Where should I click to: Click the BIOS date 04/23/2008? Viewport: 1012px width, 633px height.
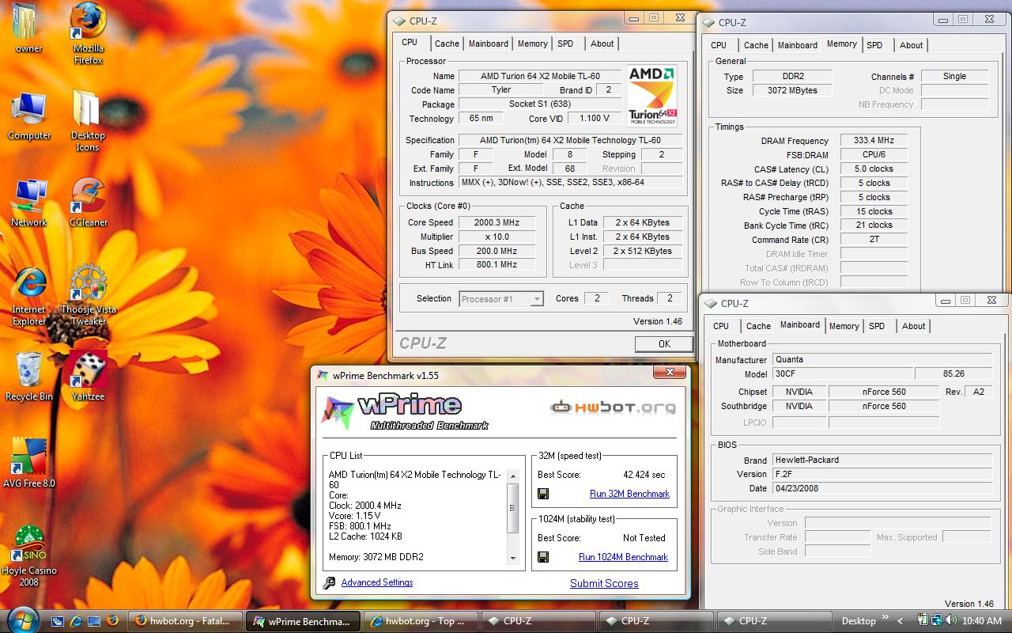point(882,488)
